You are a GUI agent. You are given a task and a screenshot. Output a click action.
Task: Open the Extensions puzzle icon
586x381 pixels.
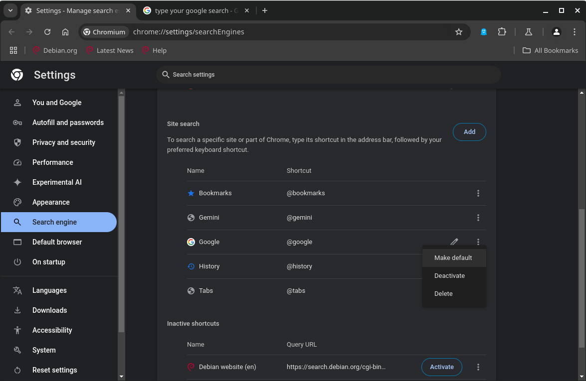coord(502,32)
